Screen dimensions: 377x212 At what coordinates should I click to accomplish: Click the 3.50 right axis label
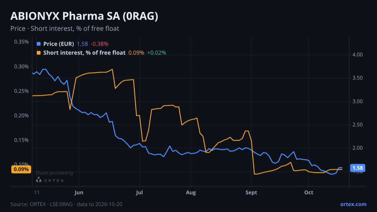pos(358,78)
